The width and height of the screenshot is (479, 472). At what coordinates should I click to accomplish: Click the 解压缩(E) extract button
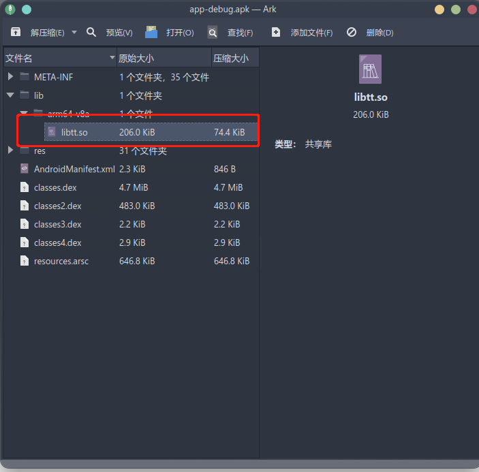pos(47,33)
